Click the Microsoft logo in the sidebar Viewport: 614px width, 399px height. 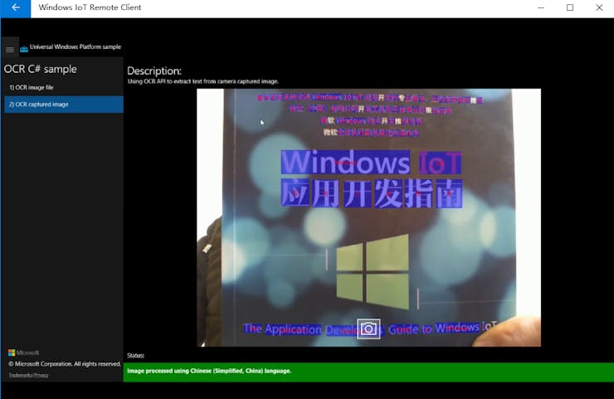(23, 353)
